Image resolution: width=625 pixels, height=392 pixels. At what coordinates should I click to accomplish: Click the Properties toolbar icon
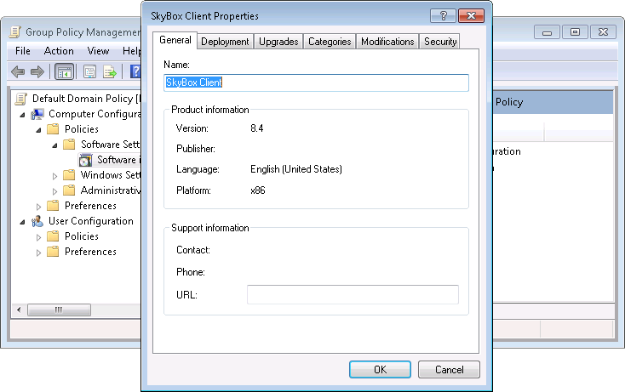tap(89, 72)
